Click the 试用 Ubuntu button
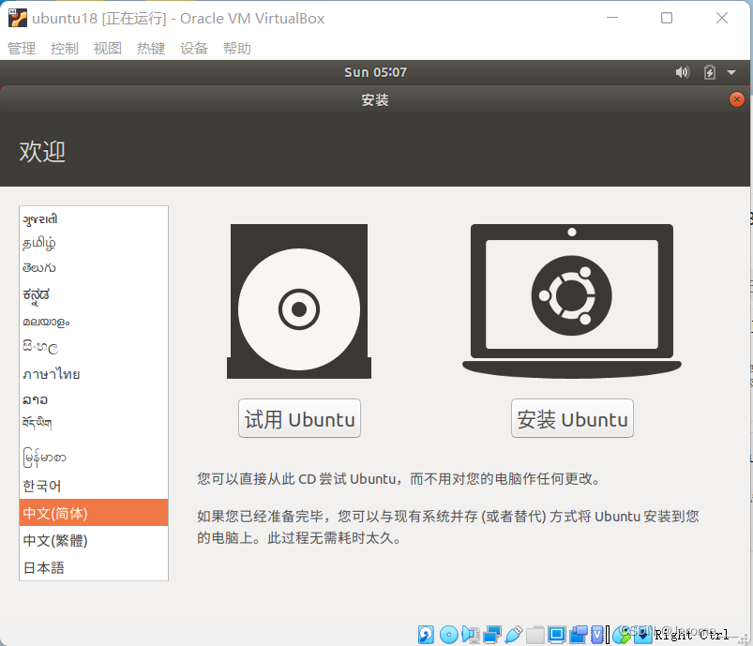Image resolution: width=753 pixels, height=646 pixels. click(299, 418)
